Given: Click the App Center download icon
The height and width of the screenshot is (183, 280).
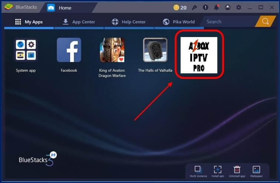Looking at the screenshot, I should click(66, 22).
